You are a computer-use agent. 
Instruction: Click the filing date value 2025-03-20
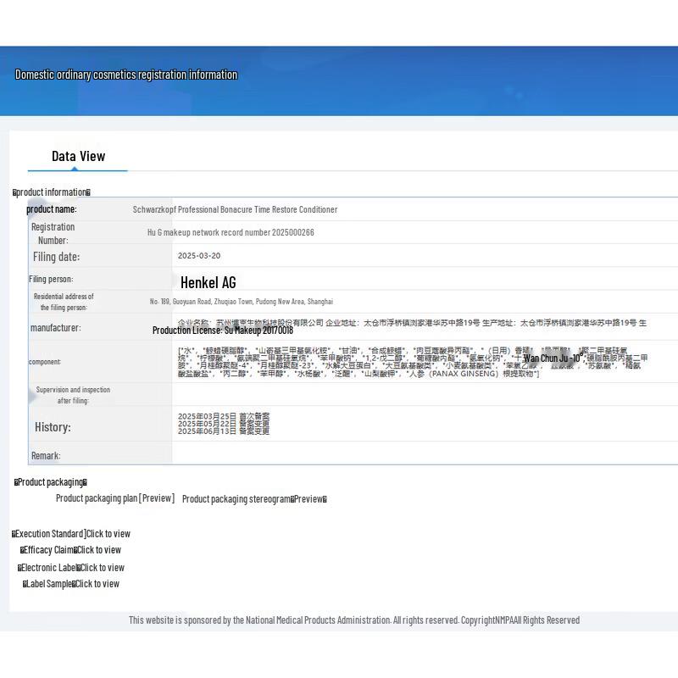coord(199,256)
